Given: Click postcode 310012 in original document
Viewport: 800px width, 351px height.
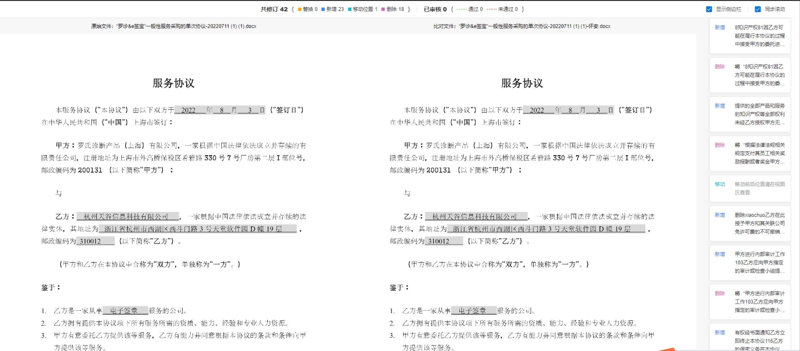Looking at the screenshot, I should click(95, 241).
